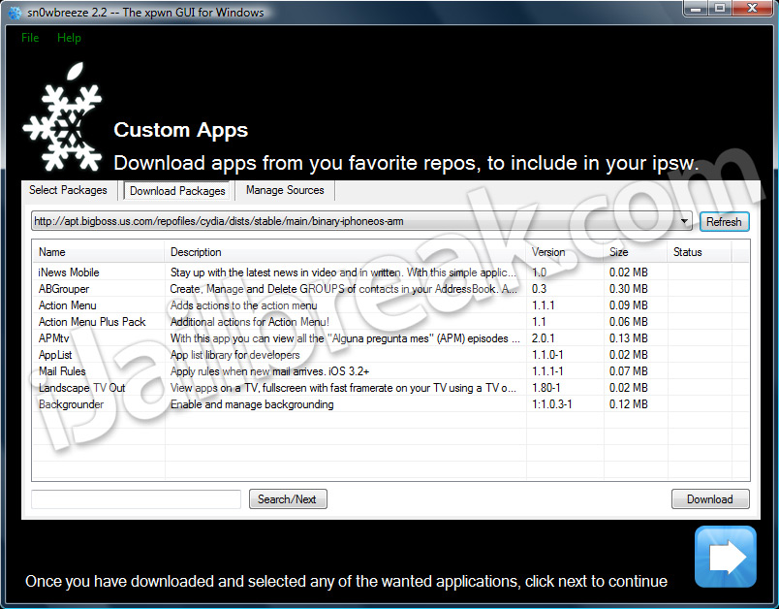
Task: Switch to the Select Packages tab
Action: 68,190
